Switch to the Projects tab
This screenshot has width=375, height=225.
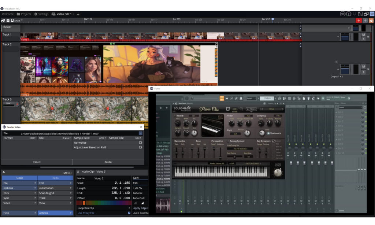tap(24, 14)
